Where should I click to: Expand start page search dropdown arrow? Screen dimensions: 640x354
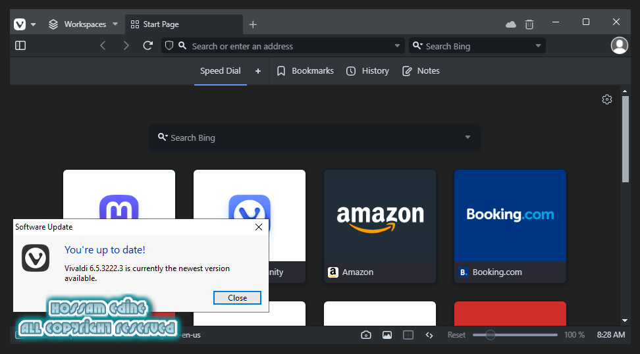pyautogui.click(x=467, y=137)
